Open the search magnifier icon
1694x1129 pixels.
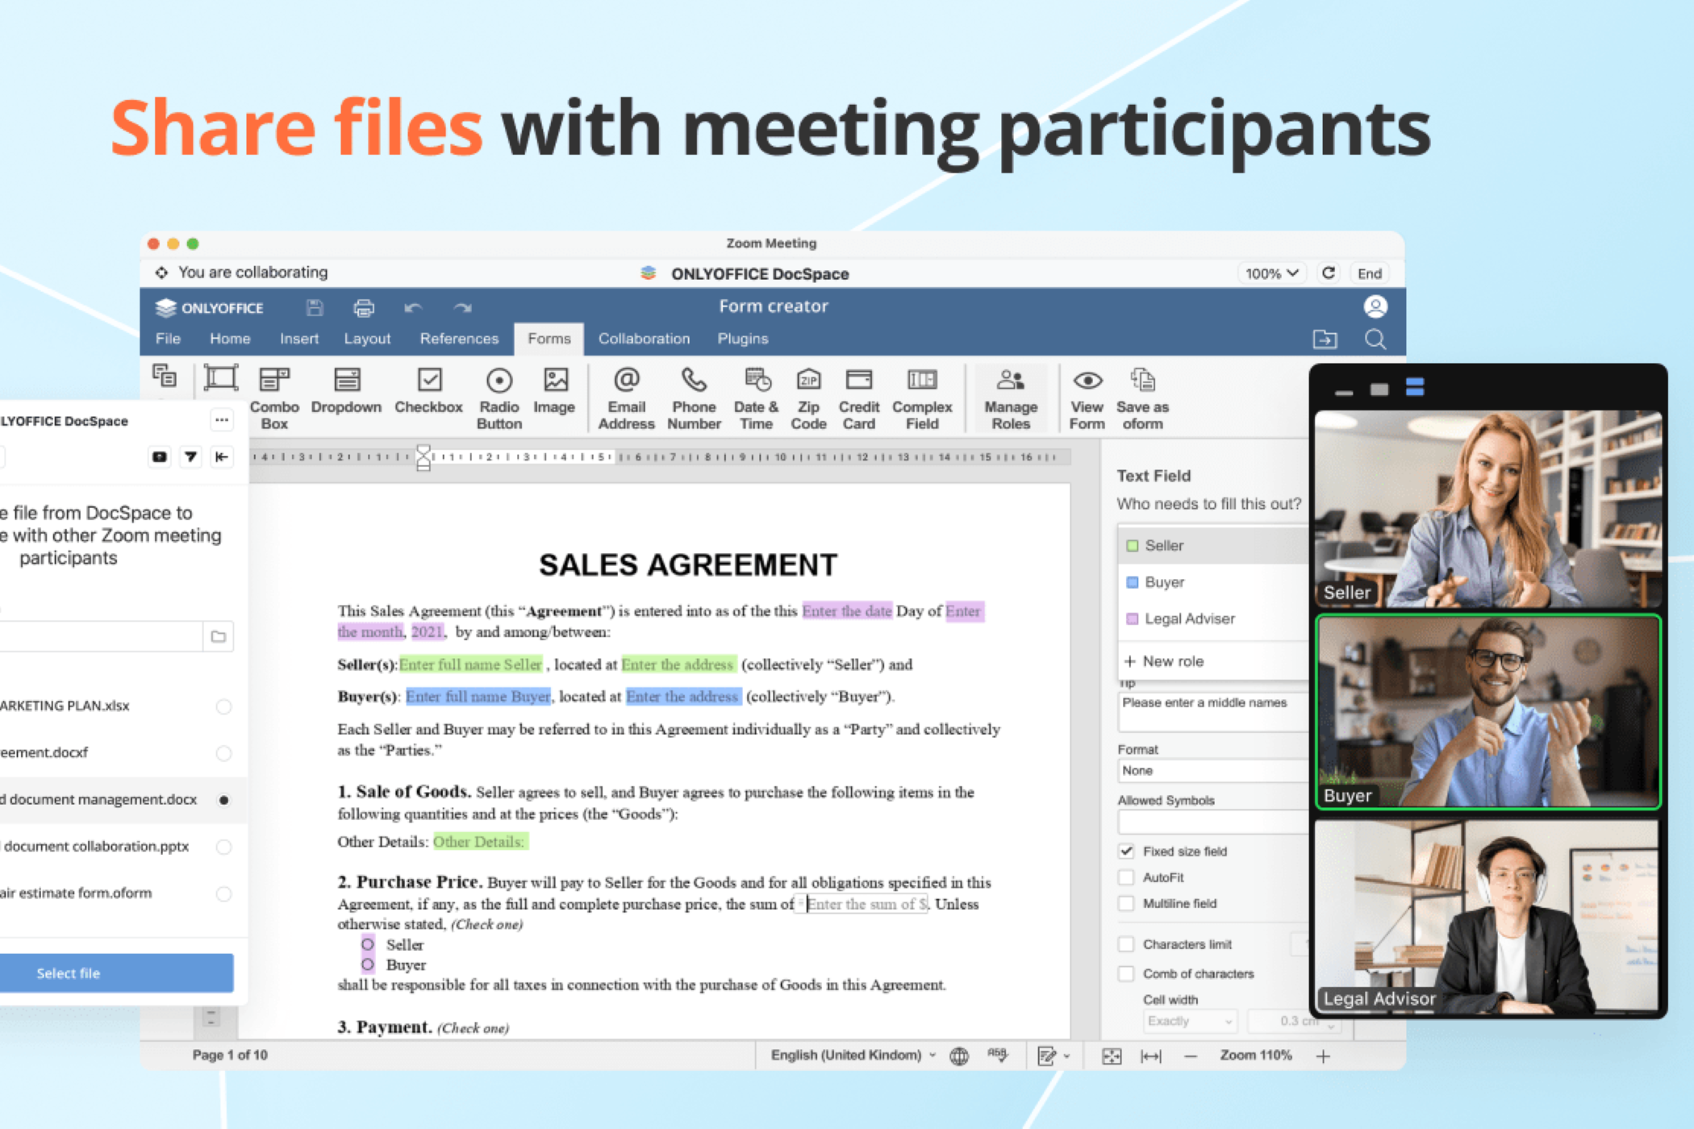click(x=1375, y=340)
